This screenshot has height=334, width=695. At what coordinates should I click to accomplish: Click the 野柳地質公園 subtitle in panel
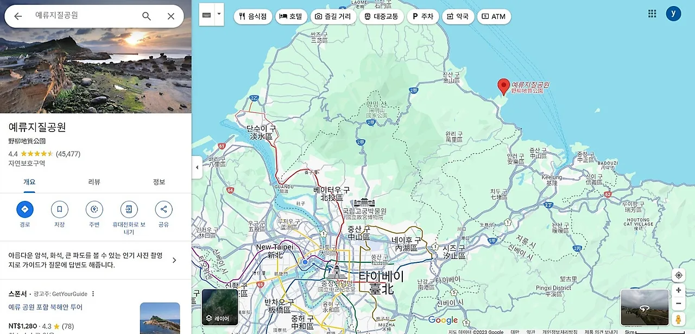pos(27,141)
